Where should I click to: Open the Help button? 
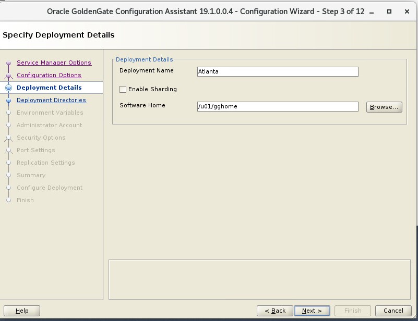coord(22,311)
